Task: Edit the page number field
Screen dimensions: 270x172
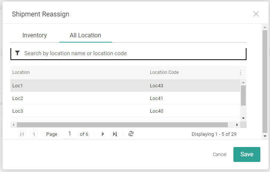Action: click(x=70, y=134)
